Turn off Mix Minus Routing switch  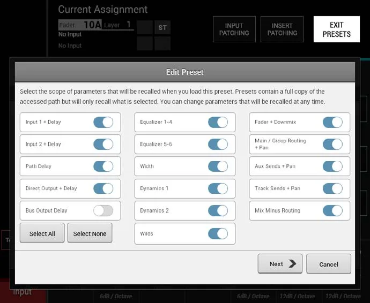pos(332,210)
